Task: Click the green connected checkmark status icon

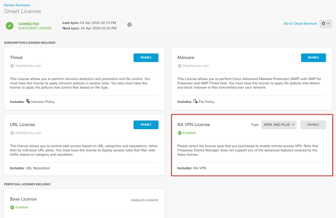Action: tap(10, 25)
